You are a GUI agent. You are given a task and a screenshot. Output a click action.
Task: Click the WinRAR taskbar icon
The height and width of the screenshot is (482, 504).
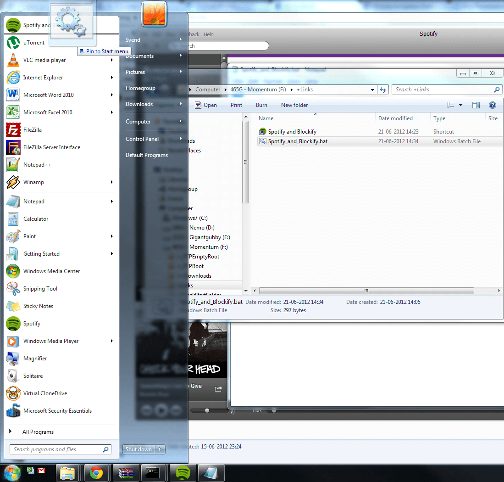click(x=126, y=473)
